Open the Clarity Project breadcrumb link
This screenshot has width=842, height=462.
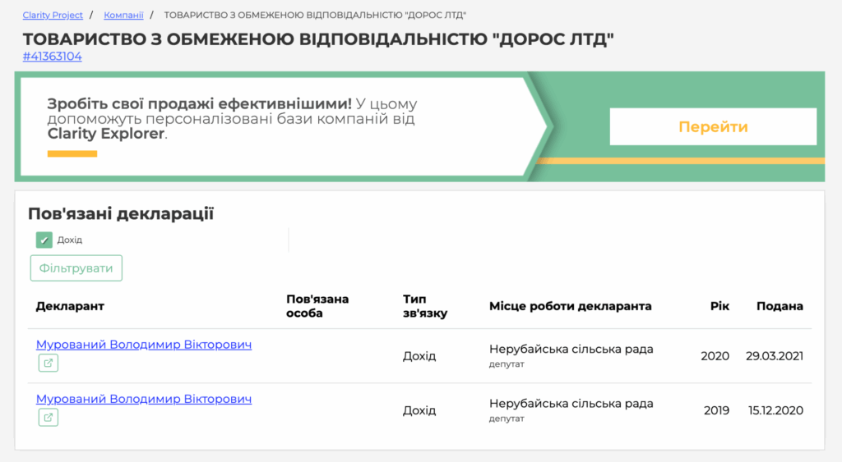click(54, 16)
